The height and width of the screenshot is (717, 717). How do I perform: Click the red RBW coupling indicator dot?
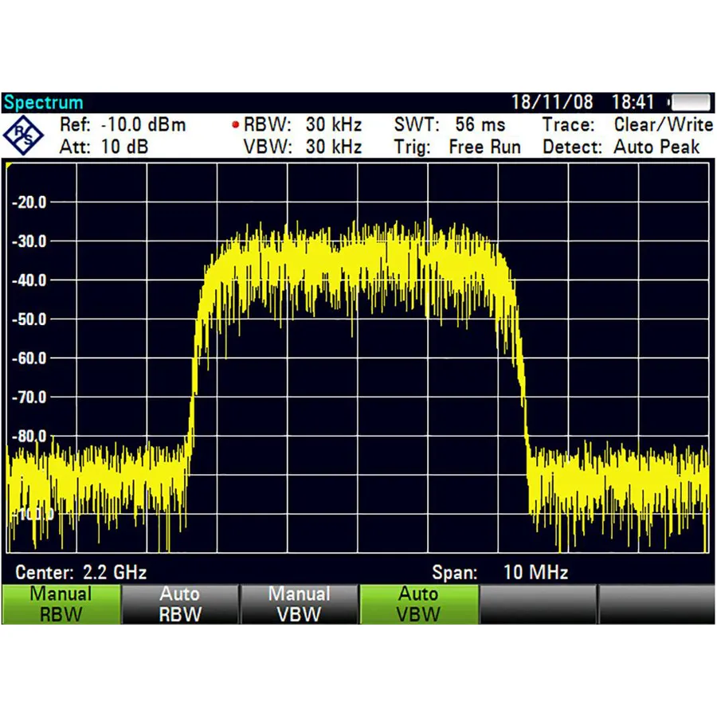(235, 125)
